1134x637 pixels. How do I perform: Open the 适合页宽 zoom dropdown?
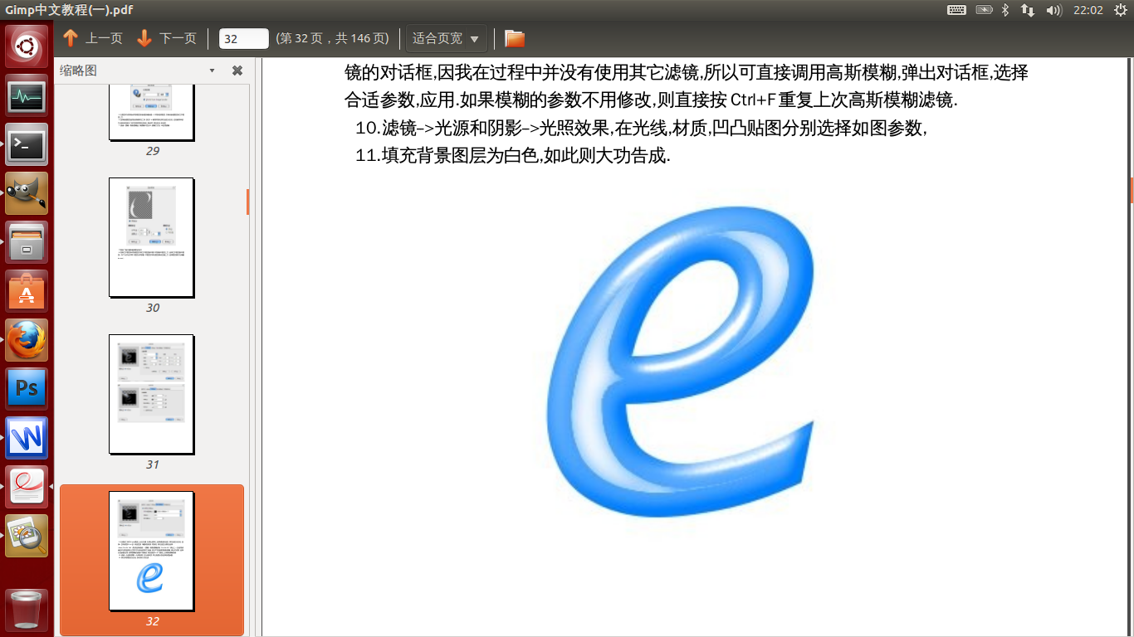click(x=446, y=38)
